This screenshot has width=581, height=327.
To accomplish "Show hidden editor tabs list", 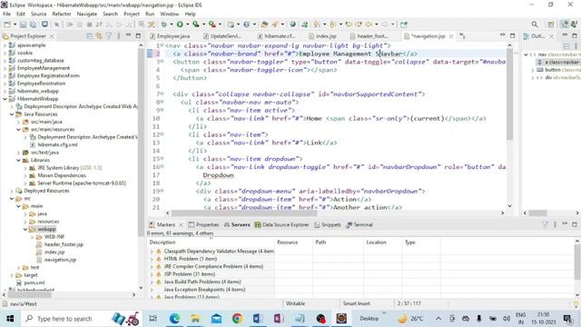I will point(462,36).
